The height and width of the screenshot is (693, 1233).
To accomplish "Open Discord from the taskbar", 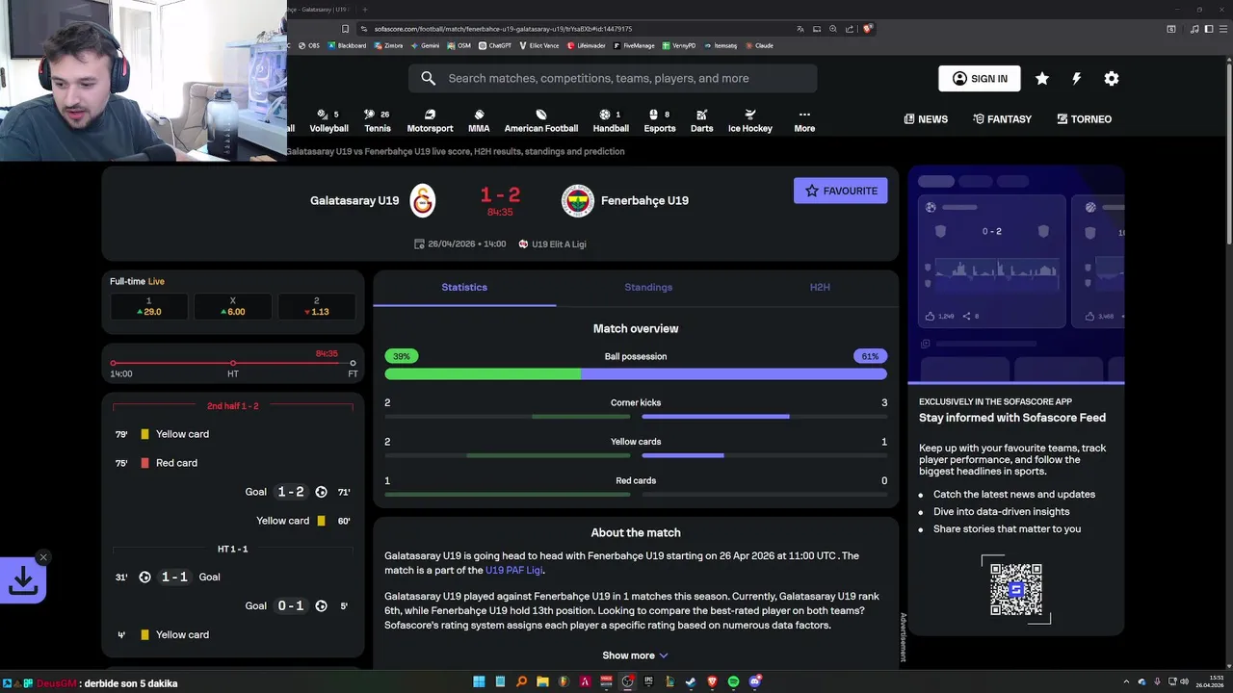I will pos(755,681).
